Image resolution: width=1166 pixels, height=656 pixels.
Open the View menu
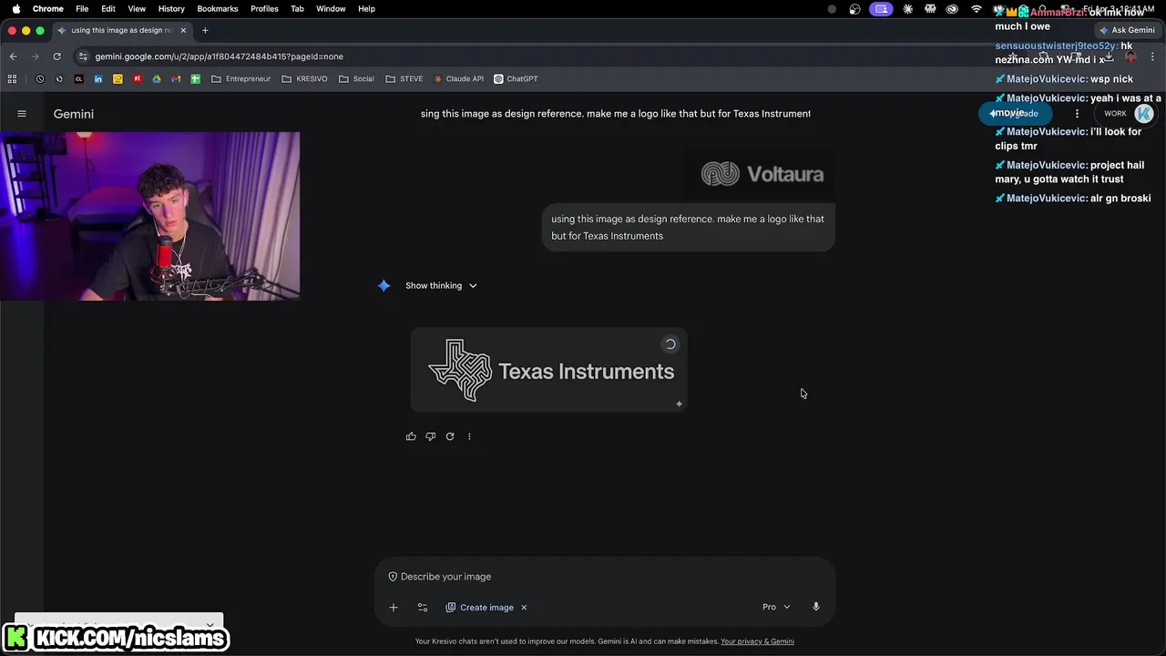click(137, 8)
